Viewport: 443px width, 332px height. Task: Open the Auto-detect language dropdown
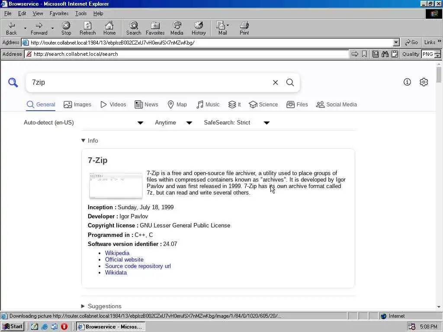(83, 122)
